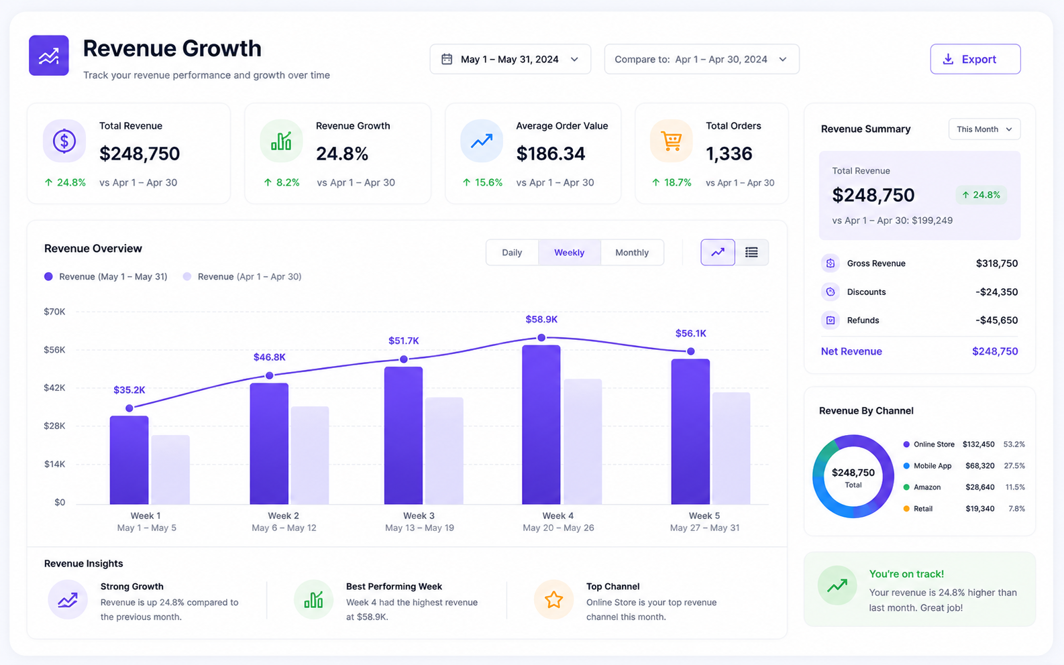Image resolution: width=1064 pixels, height=665 pixels.
Task: Switch to table list view icon
Action: point(752,252)
